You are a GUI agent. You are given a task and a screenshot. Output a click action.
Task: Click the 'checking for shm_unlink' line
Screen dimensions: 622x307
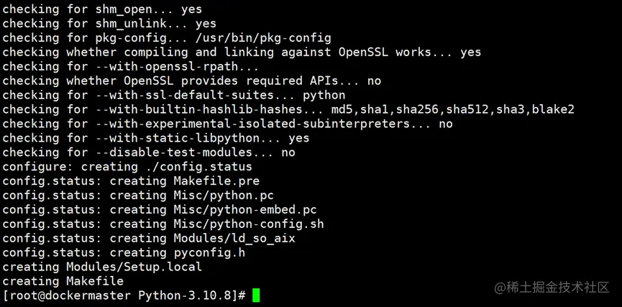[109, 24]
